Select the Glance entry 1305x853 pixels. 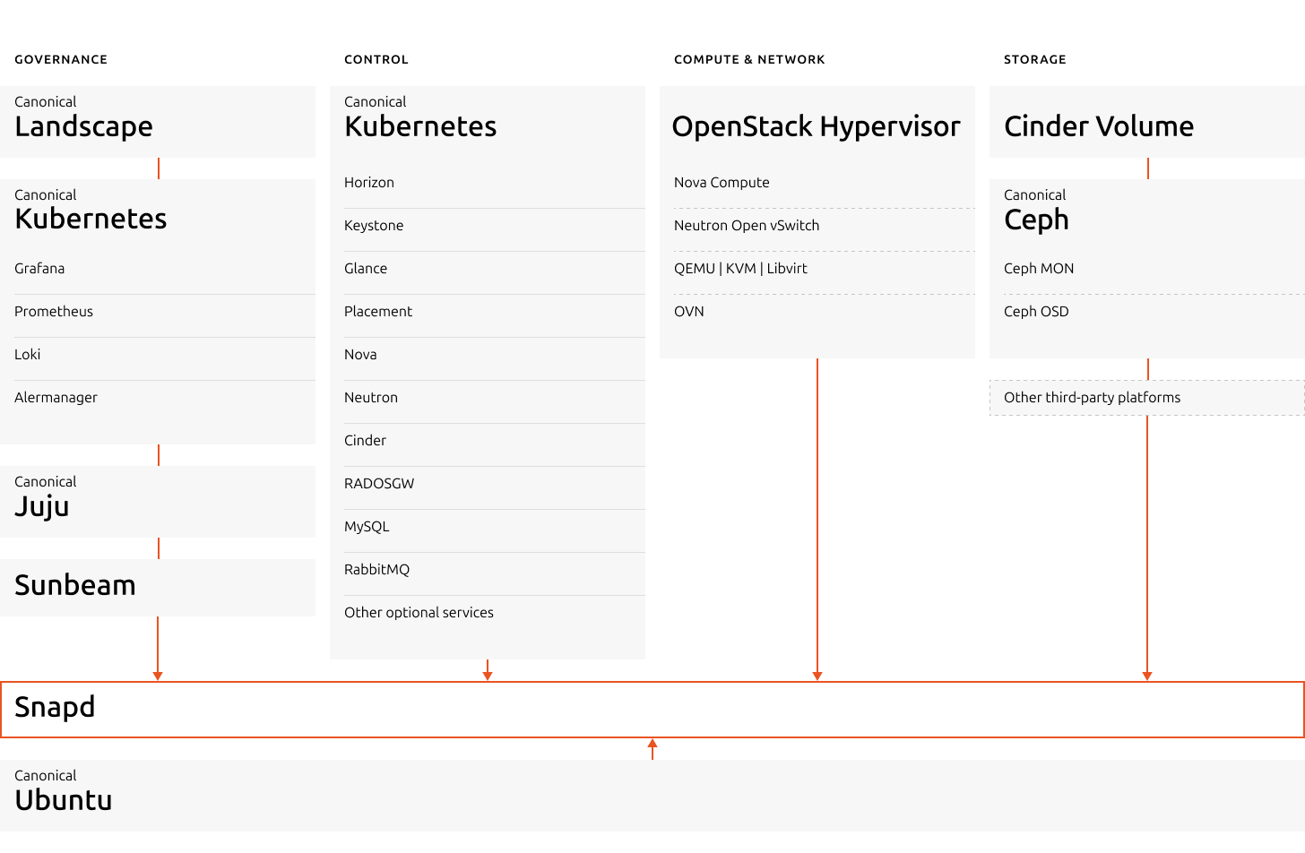pos(366,269)
